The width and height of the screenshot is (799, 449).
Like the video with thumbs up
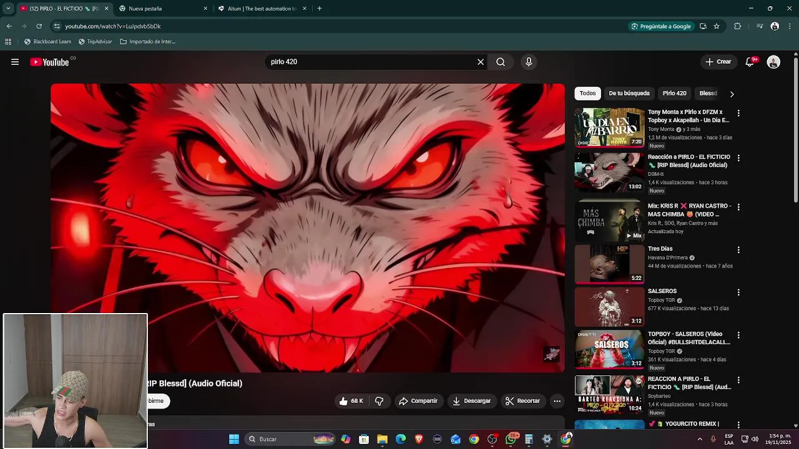(x=351, y=401)
